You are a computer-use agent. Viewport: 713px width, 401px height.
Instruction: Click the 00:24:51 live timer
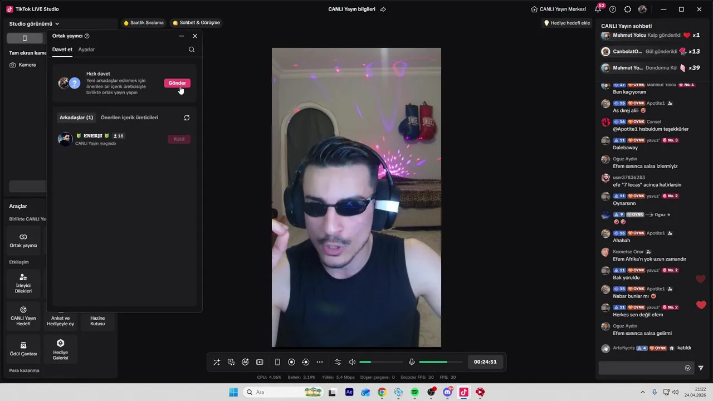[485, 362]
